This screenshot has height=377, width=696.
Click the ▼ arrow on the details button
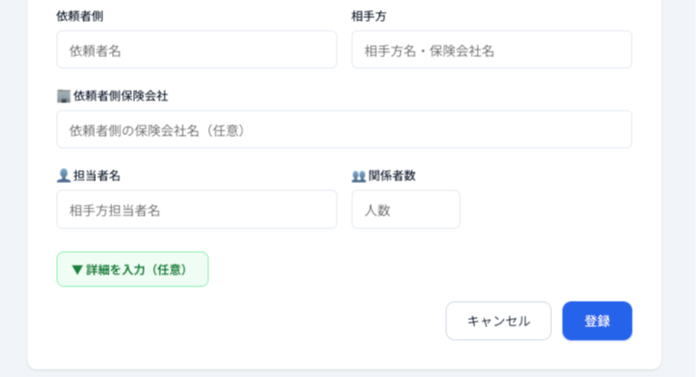point(77,270)
